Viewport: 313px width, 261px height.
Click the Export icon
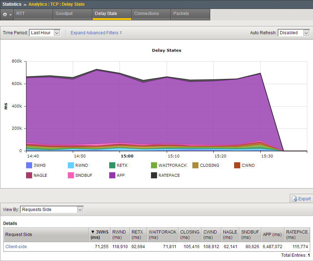(294, 199)
